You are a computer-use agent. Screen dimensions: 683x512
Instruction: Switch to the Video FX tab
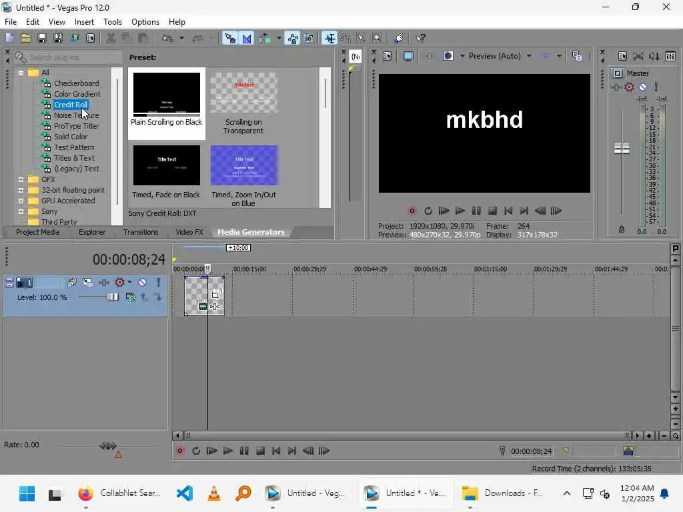[189, 232]
